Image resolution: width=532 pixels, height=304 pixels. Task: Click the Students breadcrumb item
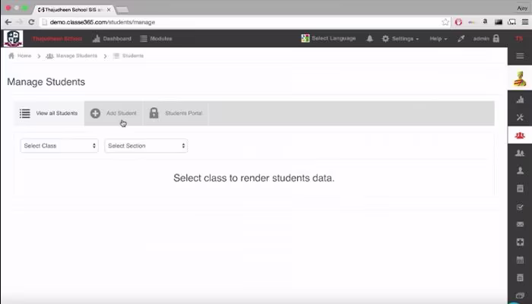pos(128,55)
